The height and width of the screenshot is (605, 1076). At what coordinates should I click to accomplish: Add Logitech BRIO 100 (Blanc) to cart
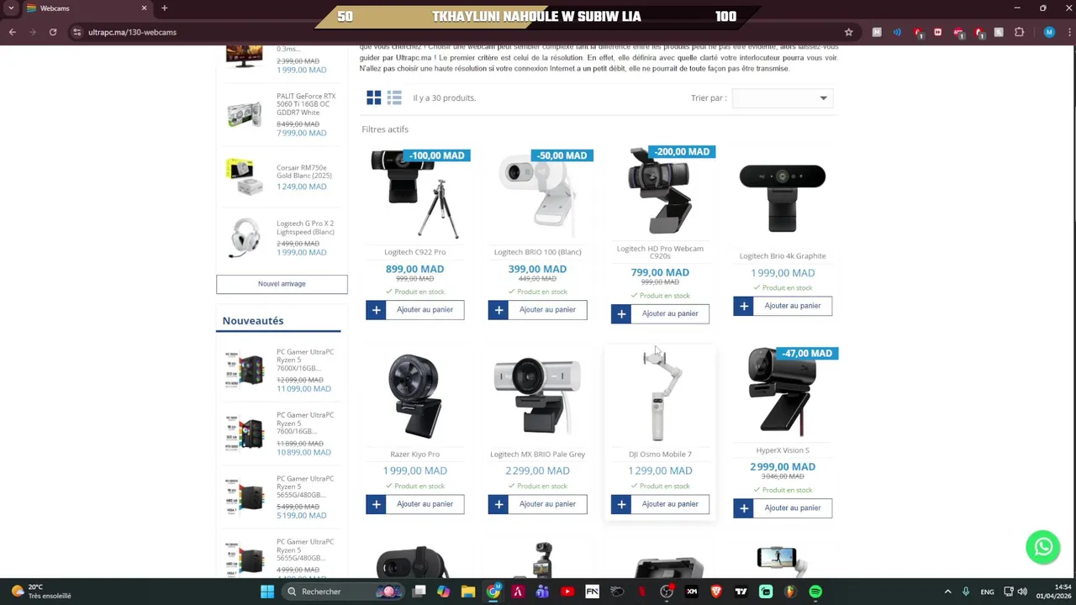[x=538, y=309]
